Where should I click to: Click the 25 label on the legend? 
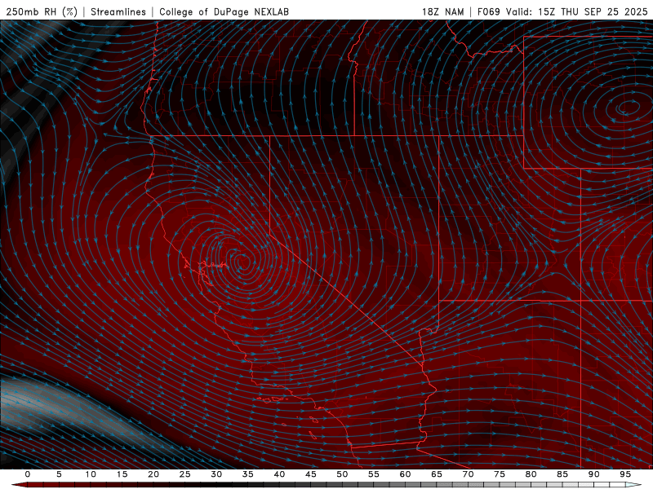pyautogui.click(x=185, y=474)
